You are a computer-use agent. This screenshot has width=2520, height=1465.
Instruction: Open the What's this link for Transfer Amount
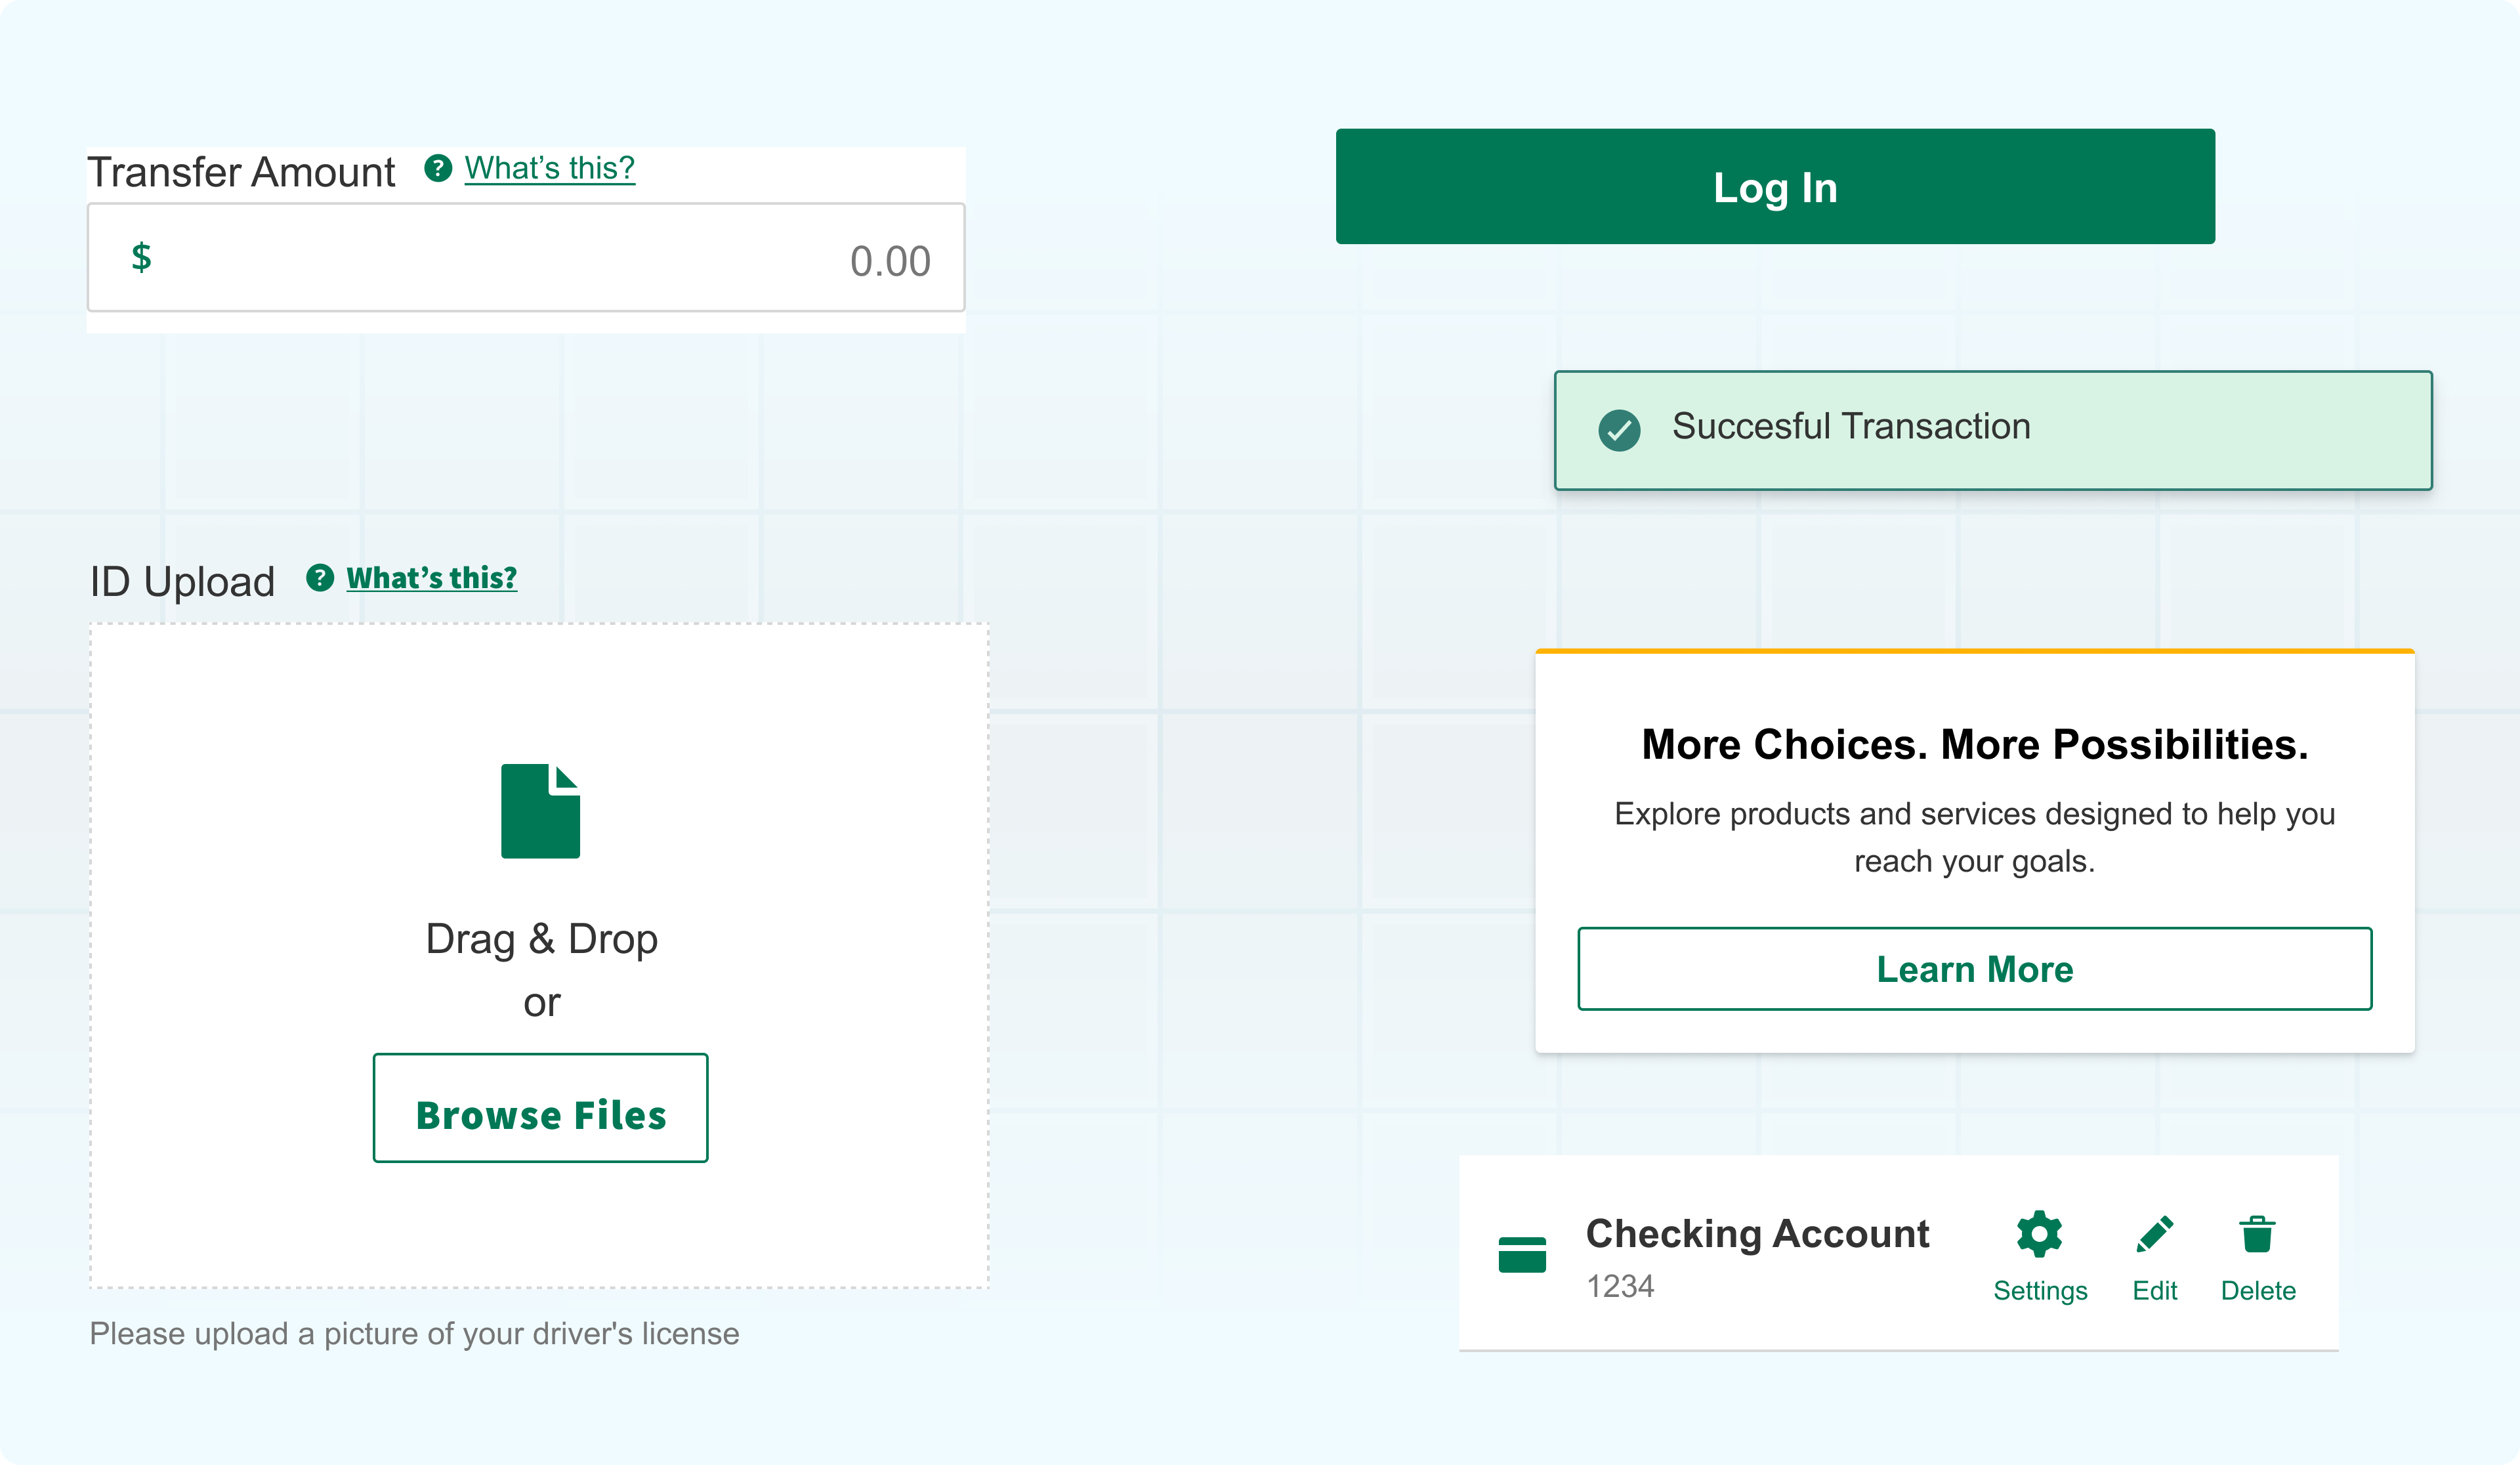(549, 168)
